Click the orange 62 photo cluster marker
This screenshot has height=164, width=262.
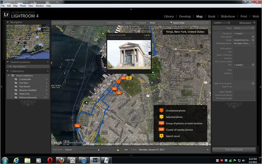coord(77,126)
